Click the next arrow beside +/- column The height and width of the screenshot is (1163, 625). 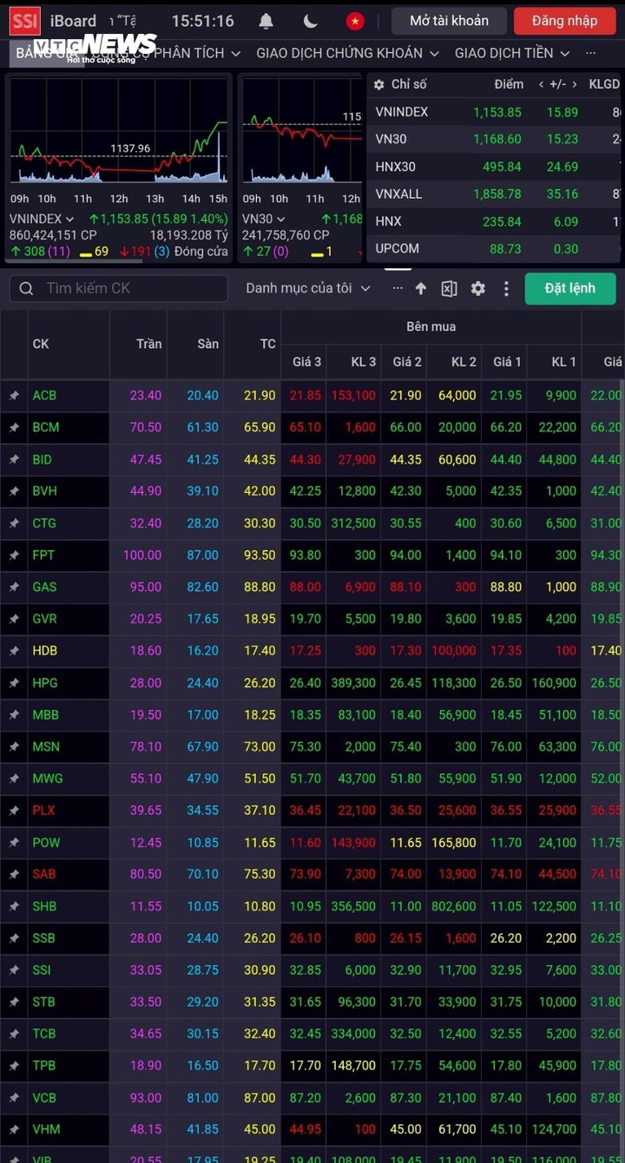pyautogui.click(x=574, y=84)
